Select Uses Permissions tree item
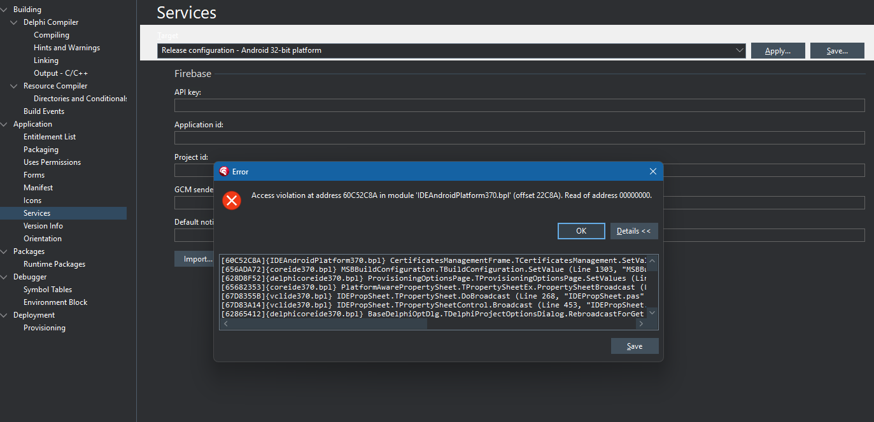This screenshot has width=874, height=422. 52,162
